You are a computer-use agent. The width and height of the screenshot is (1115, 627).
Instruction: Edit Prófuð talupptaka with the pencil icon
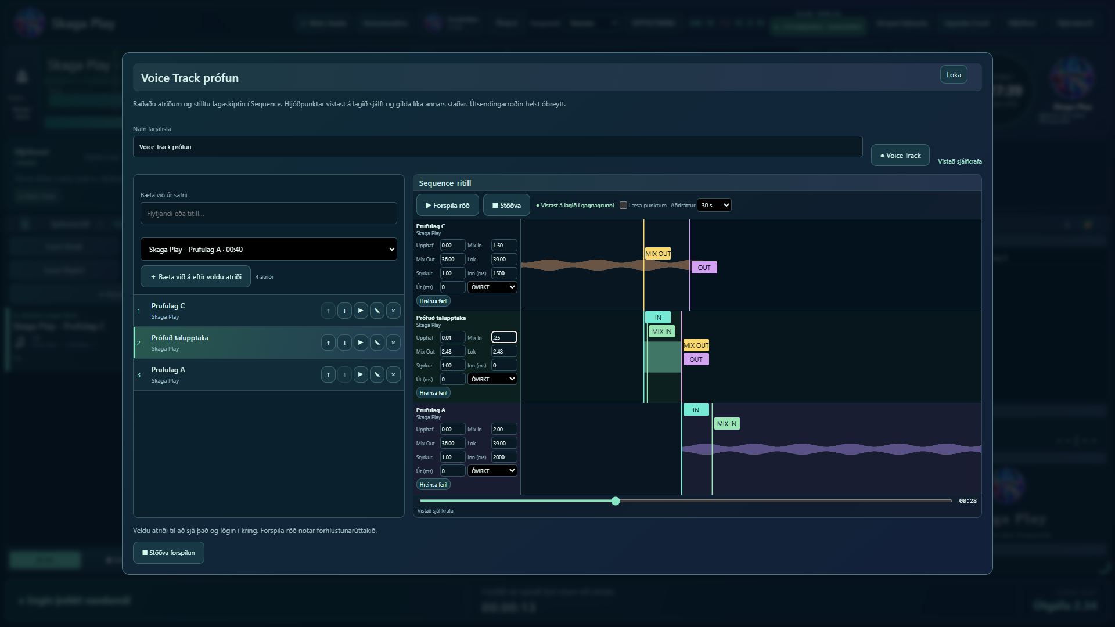[377, 343]
